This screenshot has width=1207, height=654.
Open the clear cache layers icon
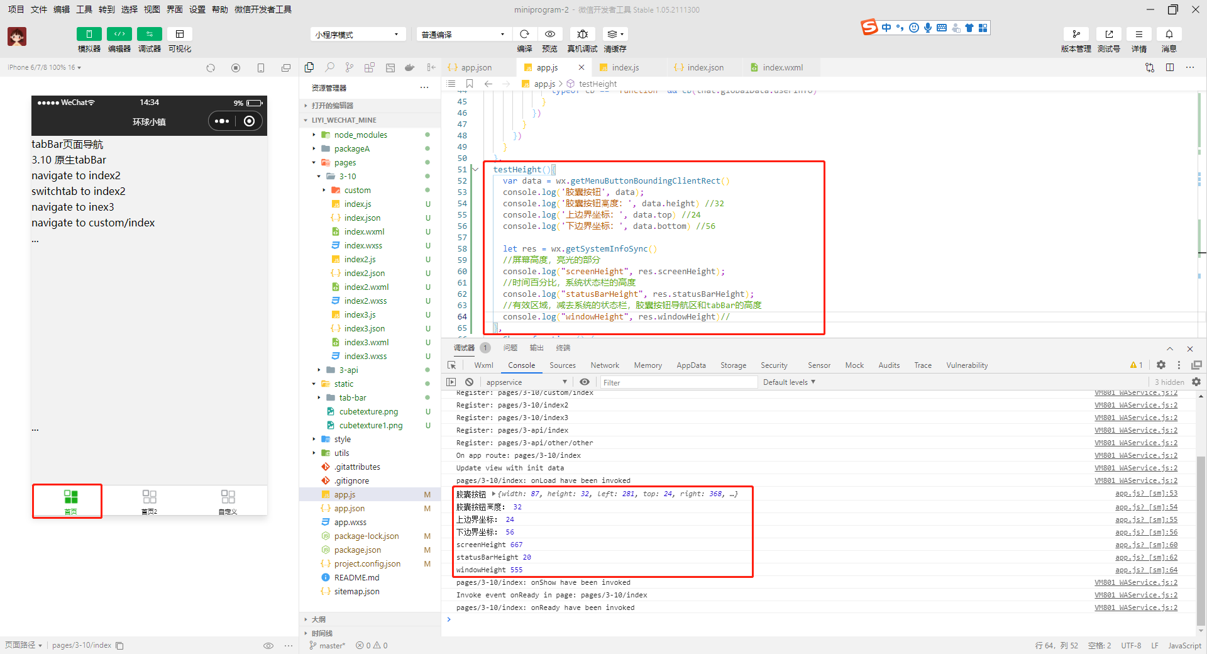(615, 34)
